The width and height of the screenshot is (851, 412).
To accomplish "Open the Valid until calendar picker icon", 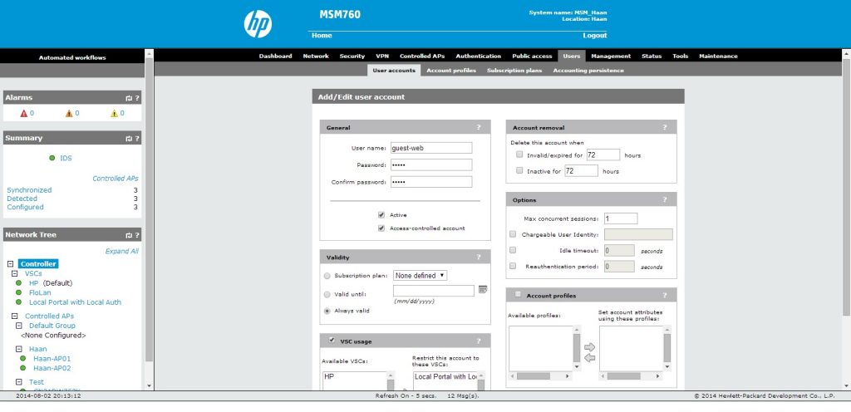I will [x=483, y=290].
